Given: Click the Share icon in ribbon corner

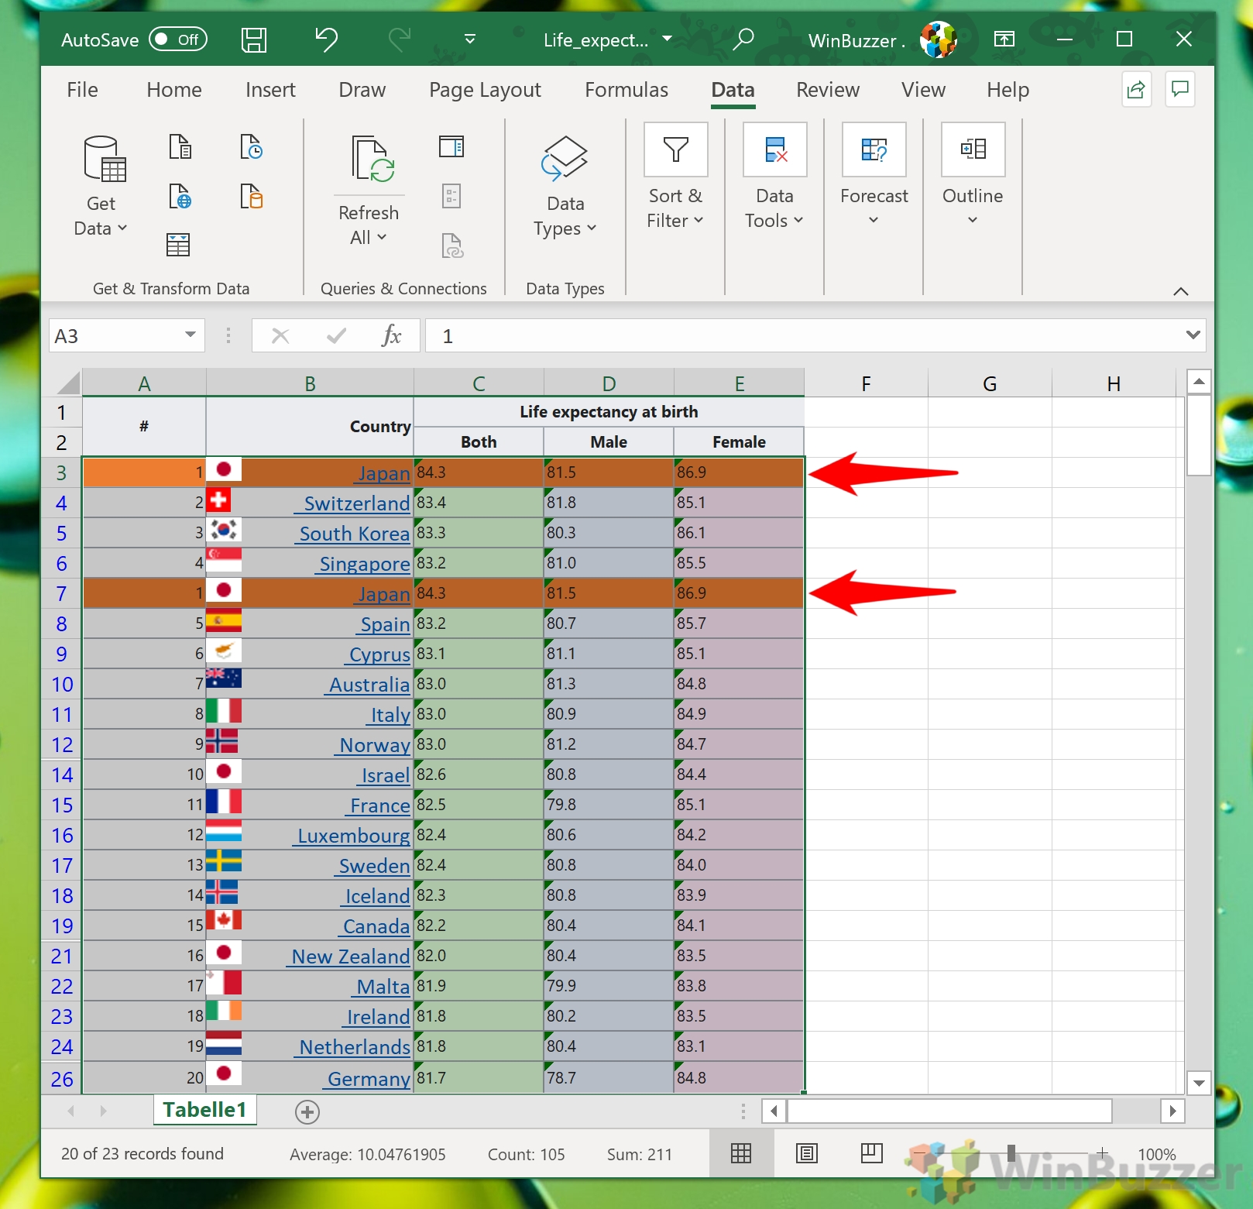Looking at the screenshot, I should click(x=1136, y=90).
